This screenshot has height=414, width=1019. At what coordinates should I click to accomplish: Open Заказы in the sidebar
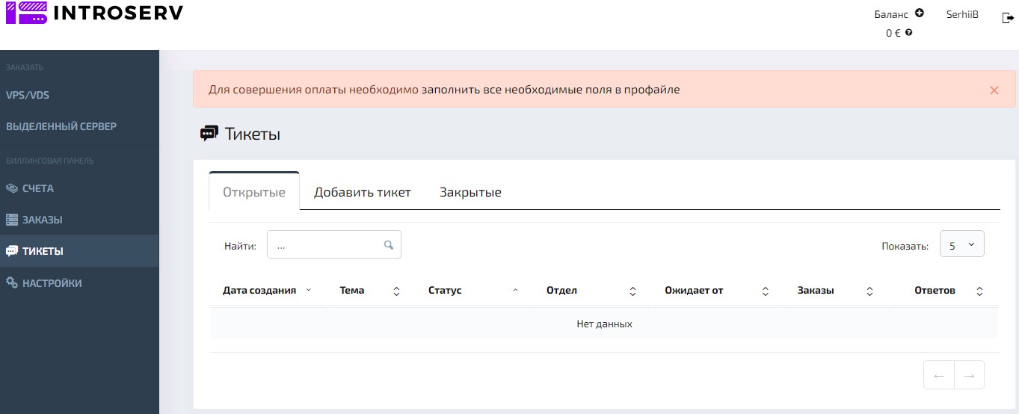tap(42, 220)
